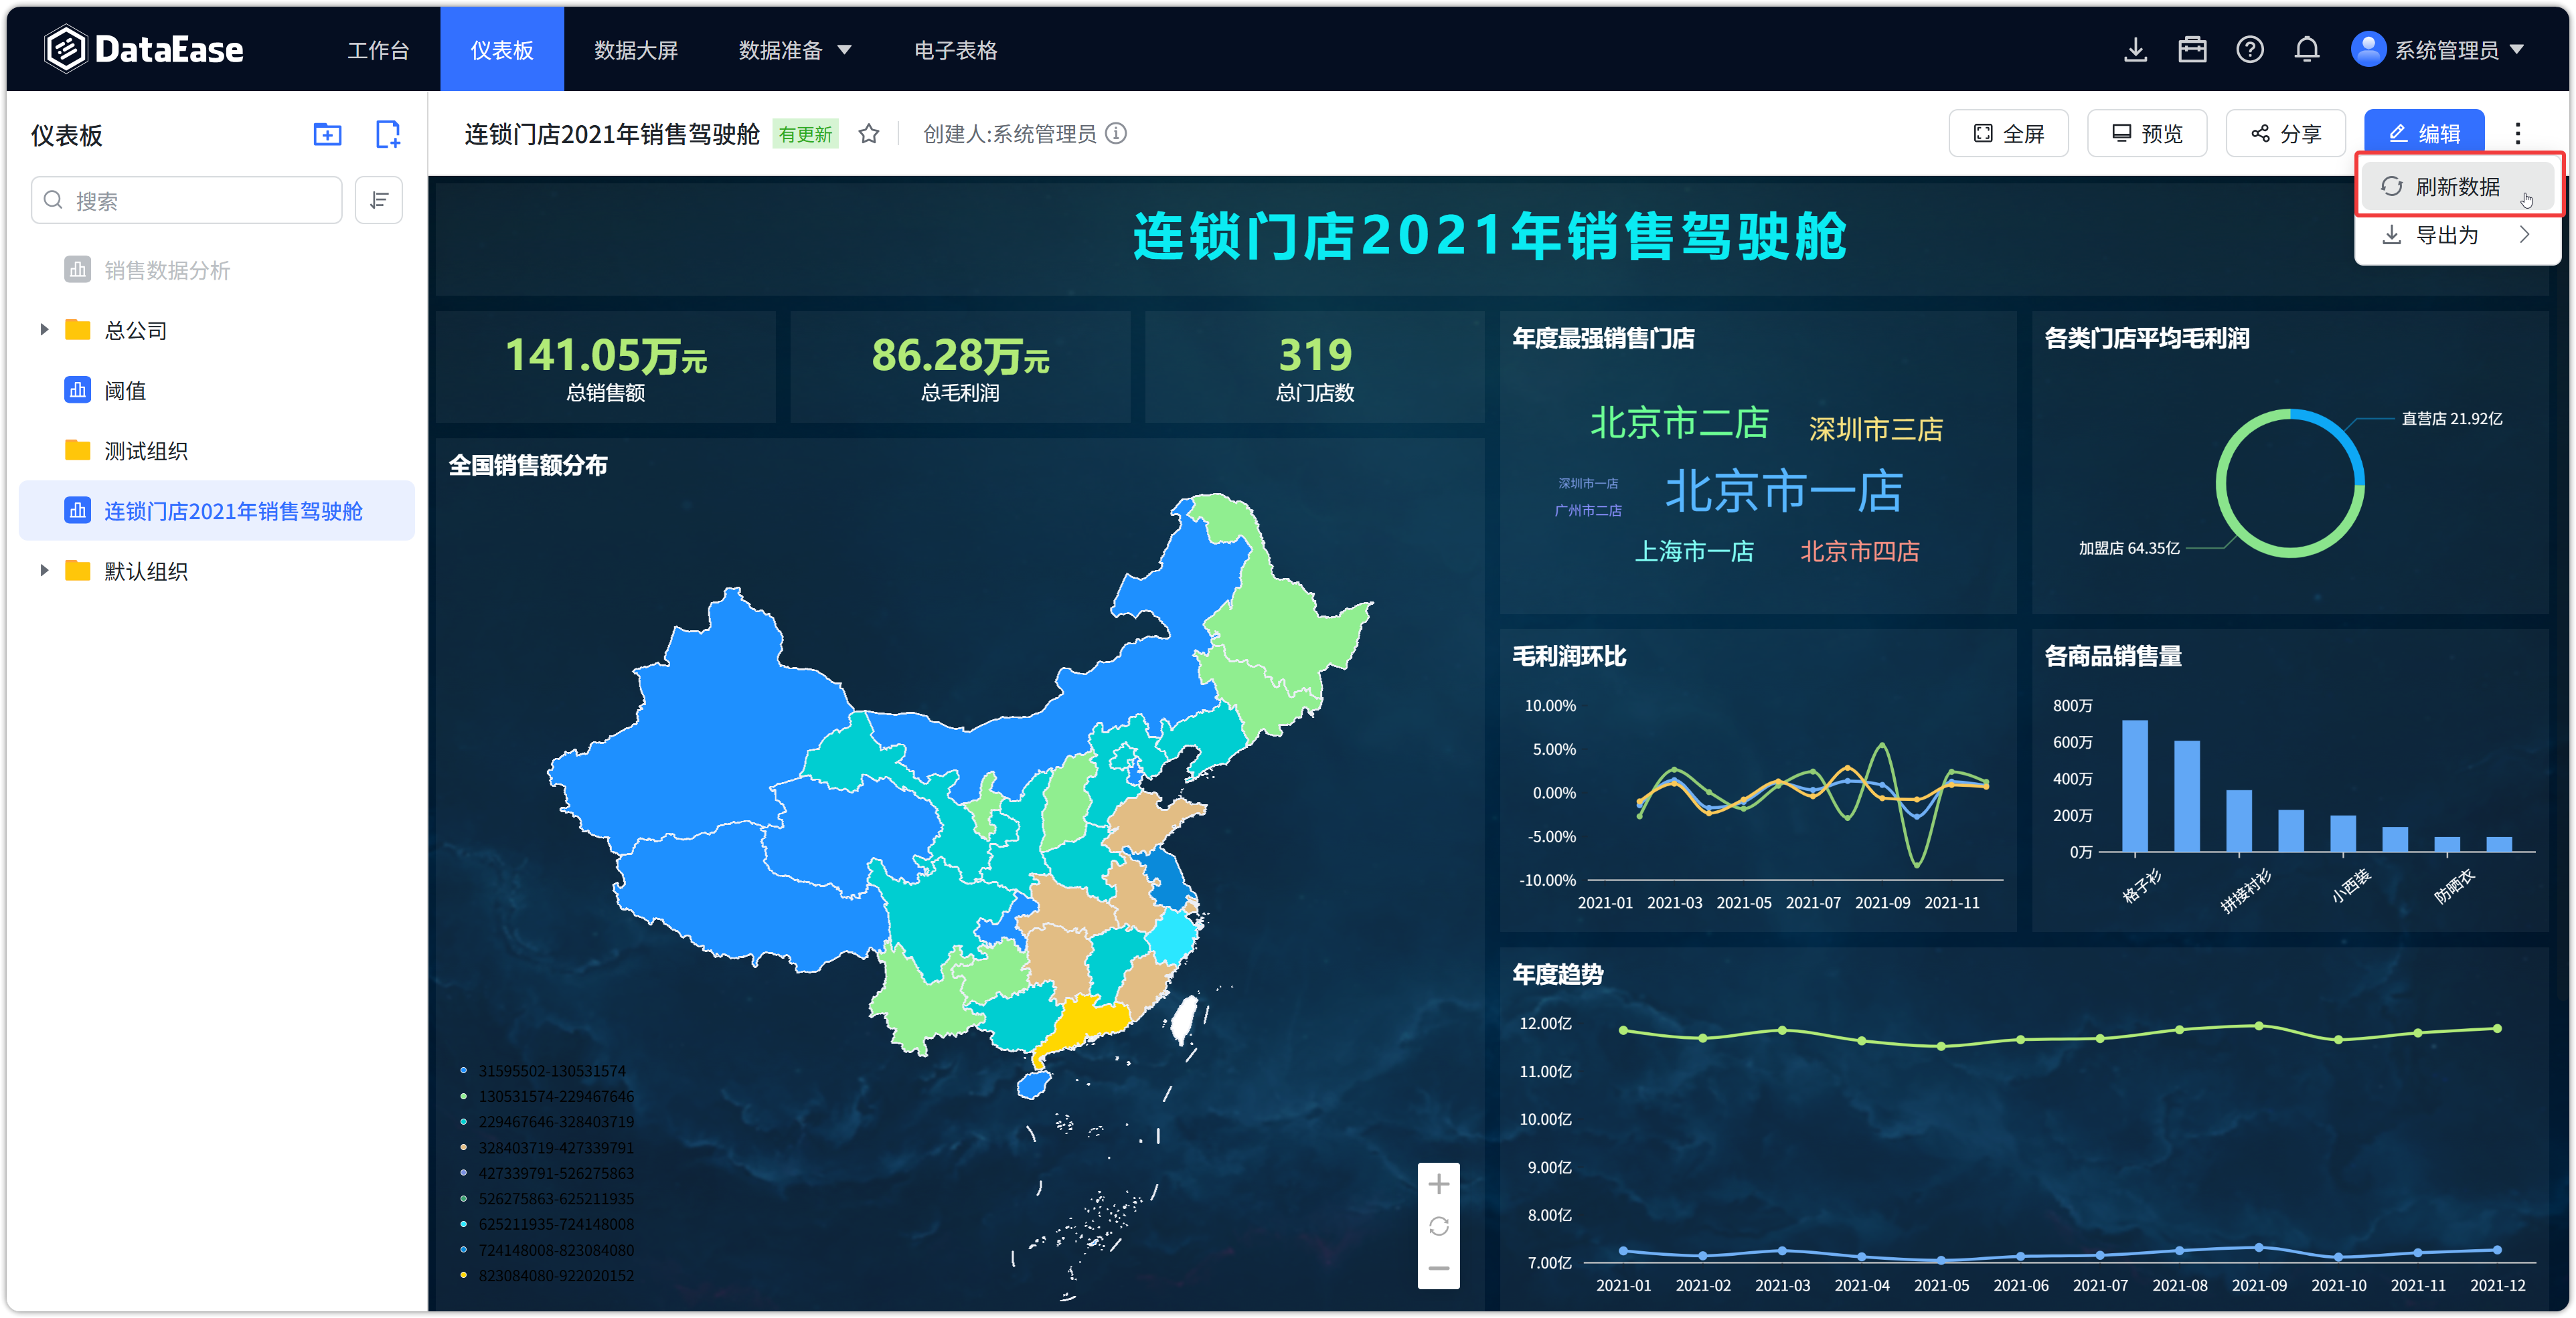This screenshot has height=1318, width=2576.
Task: Click the 分享 button
Action: tap(2286, 134)
